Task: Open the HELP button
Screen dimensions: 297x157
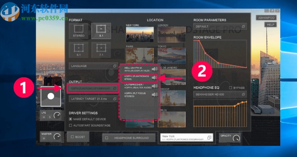Action: coord(271,25)
